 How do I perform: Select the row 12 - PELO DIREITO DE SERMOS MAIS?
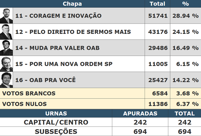click(100, 32)
